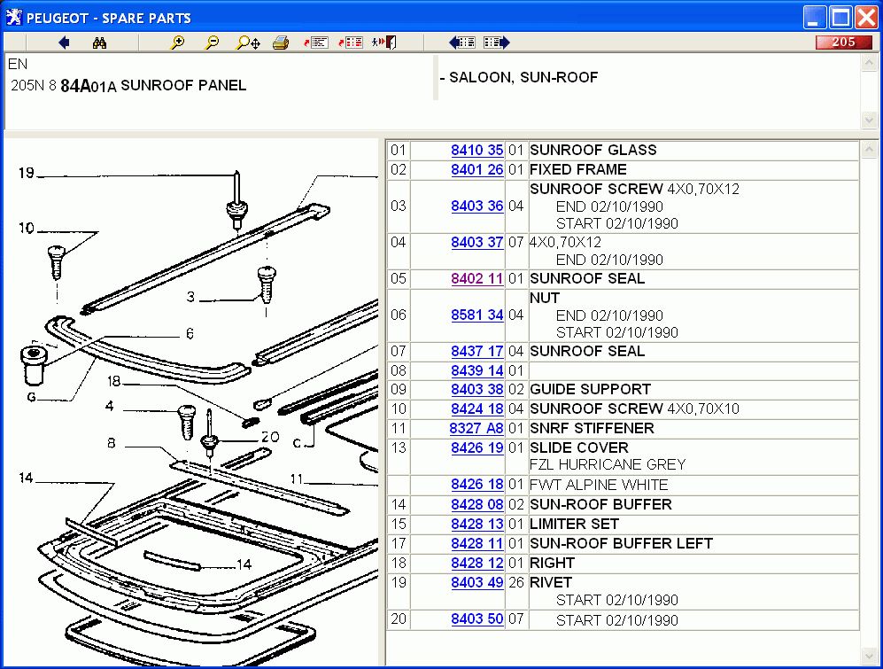
Task: Open part number 8403 38 link
Action: 477,390
